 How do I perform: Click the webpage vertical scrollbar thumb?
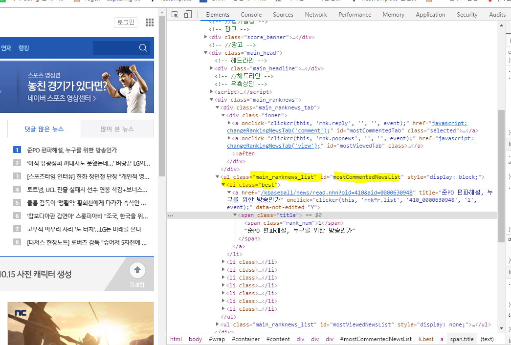(x=162, y=96)
